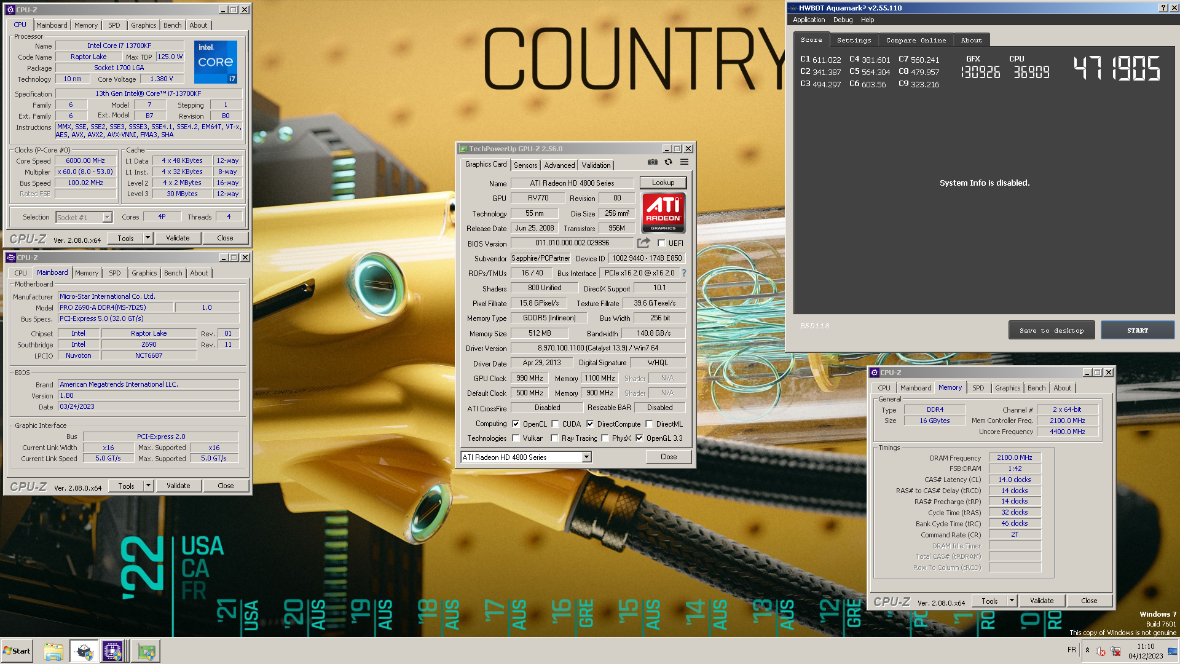Expand hidden system tray icons
Viewport: 1180px width, 664px height.
[x=1087, y=650]
